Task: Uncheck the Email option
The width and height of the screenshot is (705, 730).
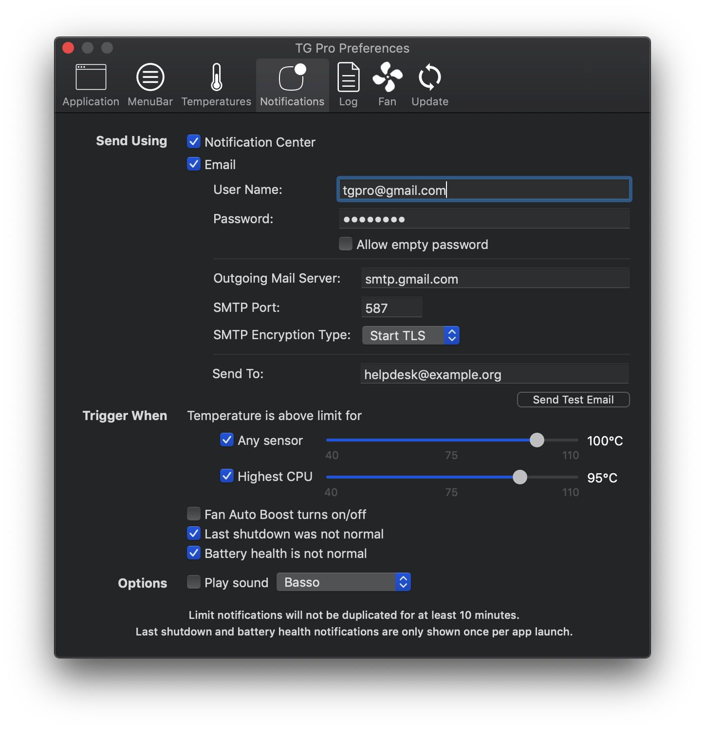Action: 193,164
